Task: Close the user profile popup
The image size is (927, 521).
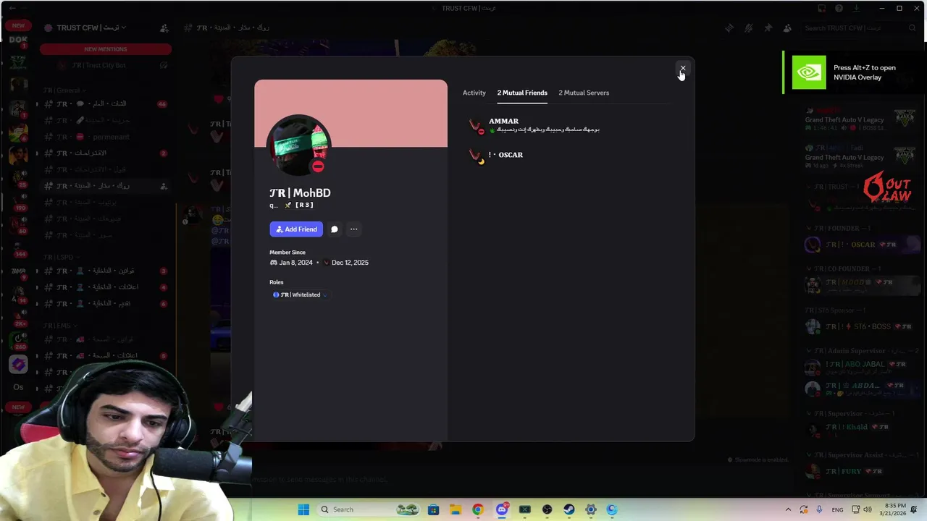Action: click(682, 69)
